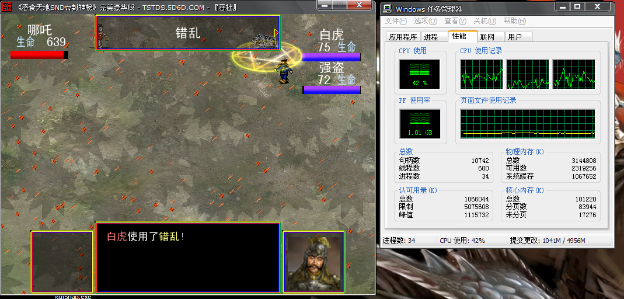Image resolution: width=624 pixels, height=299 pixels.
Task: Click the 限制 value 5075608
Action: click(477, 207)
